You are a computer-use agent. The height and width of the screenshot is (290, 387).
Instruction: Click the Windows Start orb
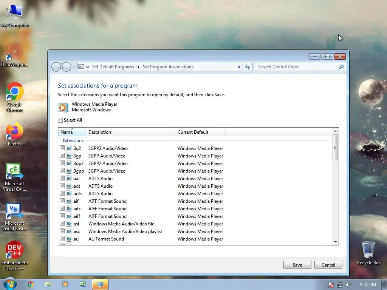10,284
